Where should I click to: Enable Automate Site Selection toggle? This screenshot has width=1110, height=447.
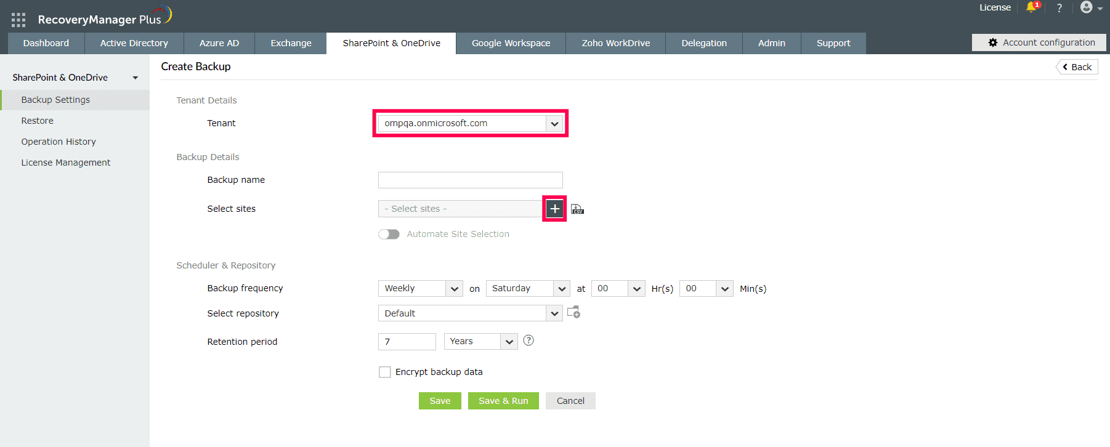389,234
